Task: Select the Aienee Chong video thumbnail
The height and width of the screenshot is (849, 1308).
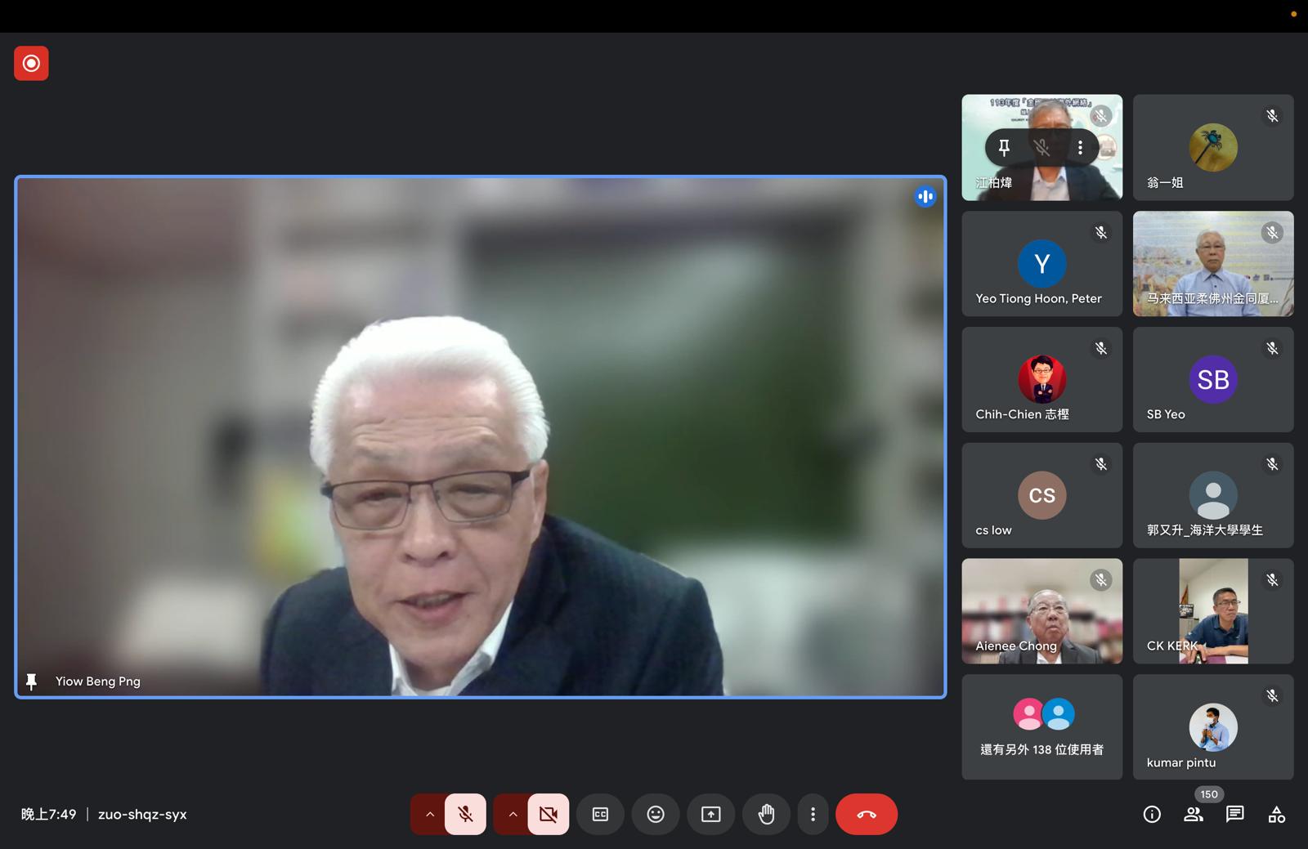Action: click(x=1041, y=610)
